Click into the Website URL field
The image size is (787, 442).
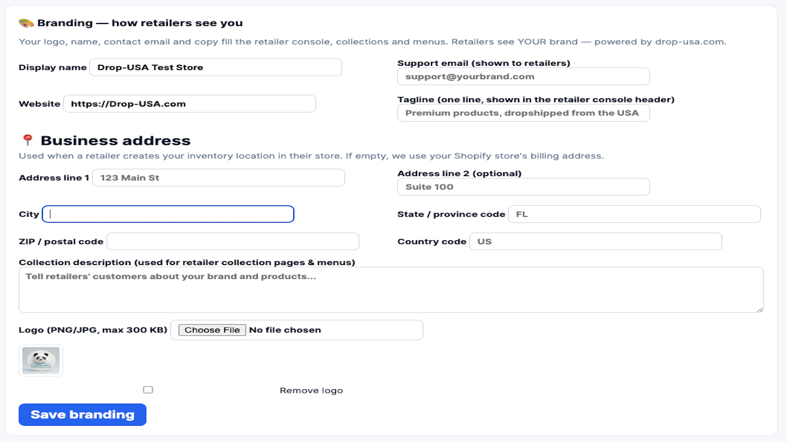(x=189, y=104)
